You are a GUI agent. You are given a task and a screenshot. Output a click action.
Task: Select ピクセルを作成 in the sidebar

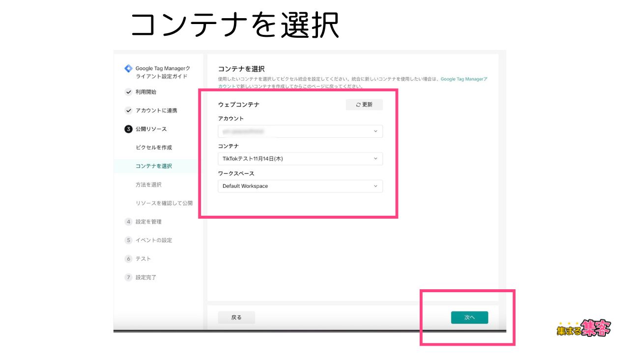pyautogui.click(x=154, y=148)
